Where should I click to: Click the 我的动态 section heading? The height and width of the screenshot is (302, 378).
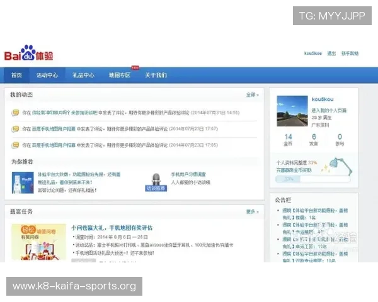click(x=21, y=94)
